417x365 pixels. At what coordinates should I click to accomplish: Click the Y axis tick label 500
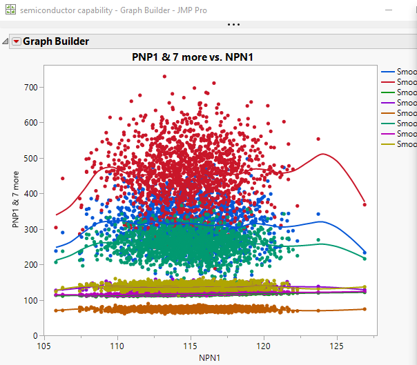pos(31,159)
